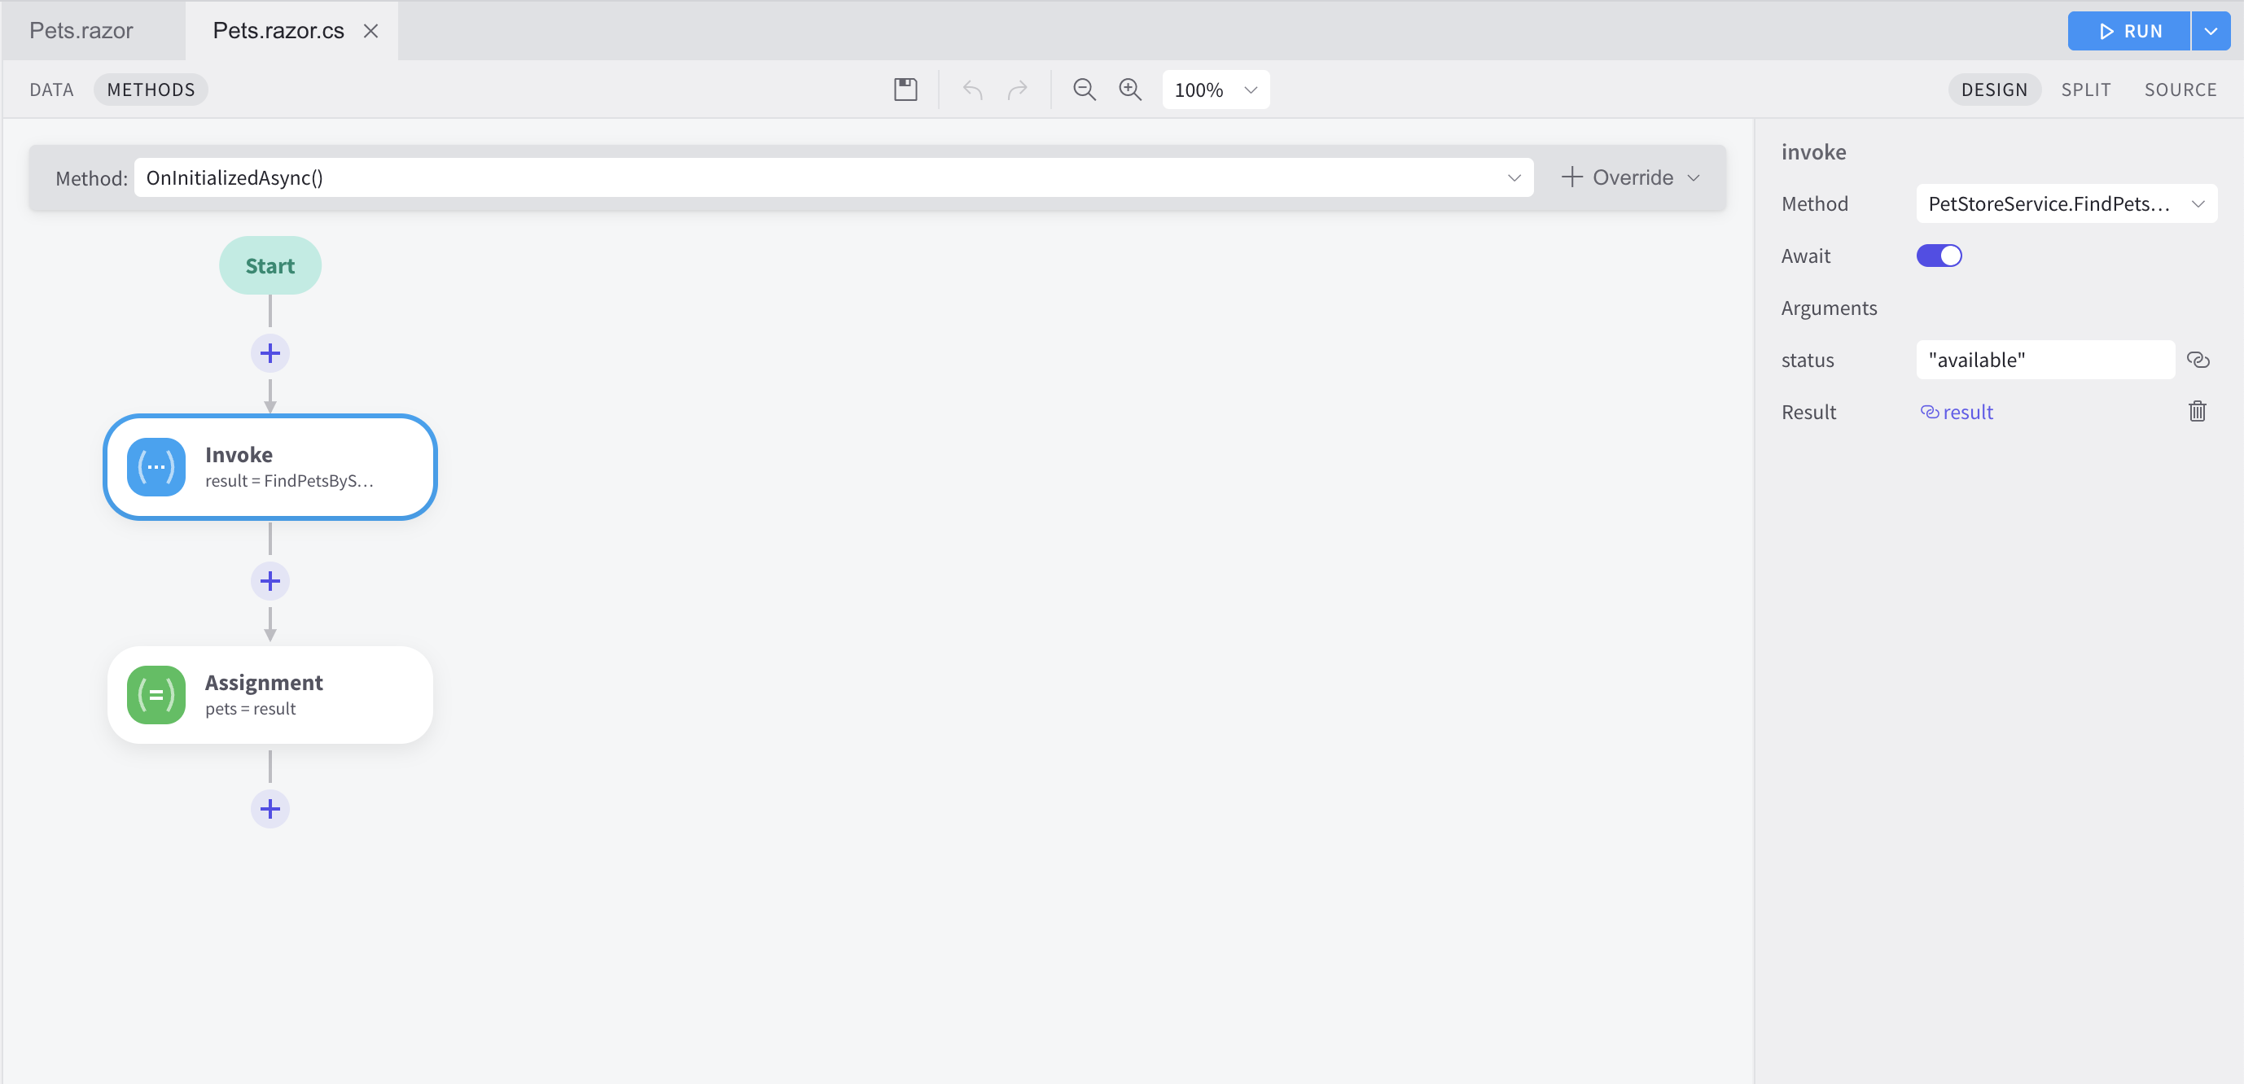Switch to the DATA tab
2244x1084 pixels.
[x=51, y=90]
